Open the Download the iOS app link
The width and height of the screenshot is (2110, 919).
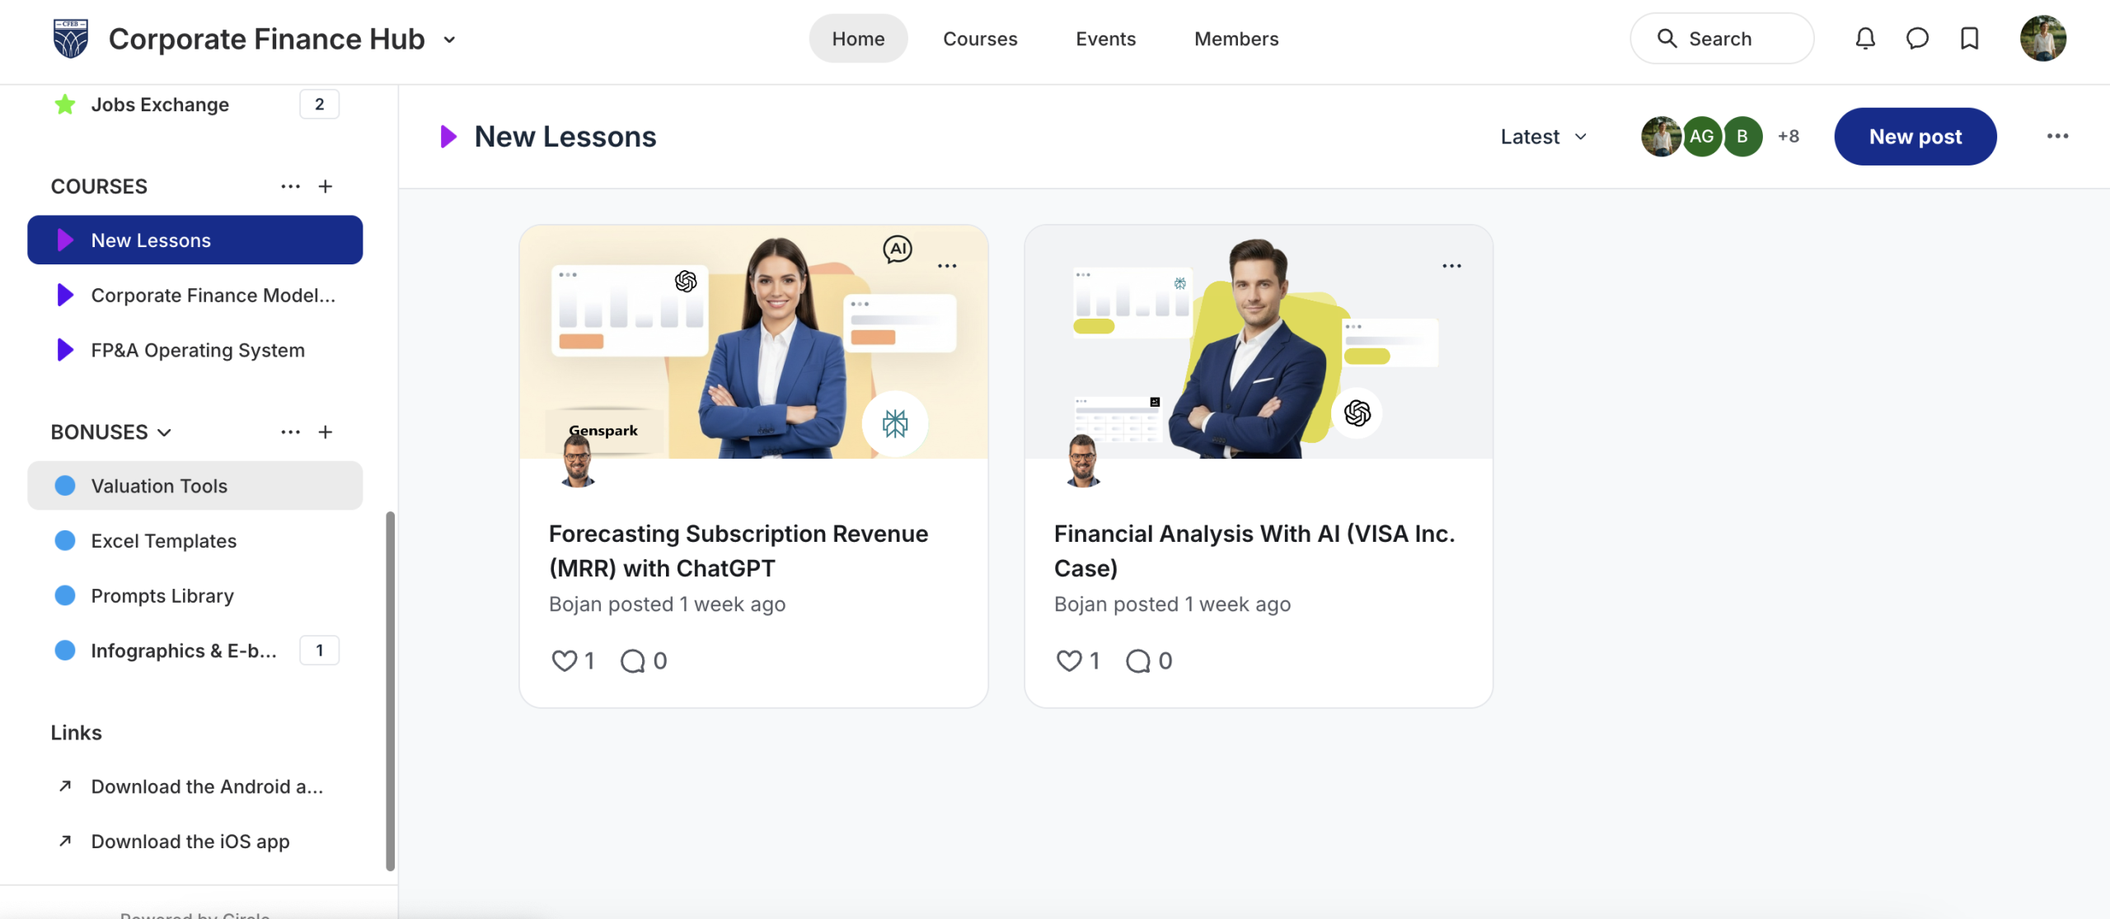click(x=190, y=842)
